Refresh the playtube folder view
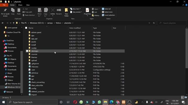This screenshot has width=188, height=105. point(154,23)
